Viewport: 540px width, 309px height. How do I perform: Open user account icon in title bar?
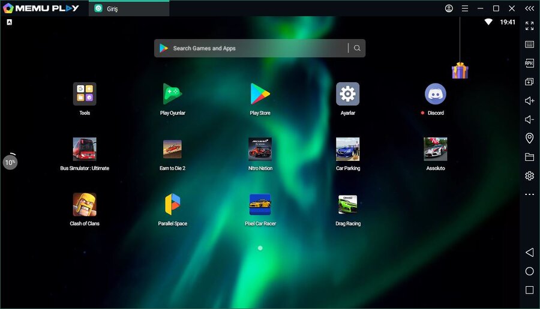pyautogui.click(x=449, y=8)
